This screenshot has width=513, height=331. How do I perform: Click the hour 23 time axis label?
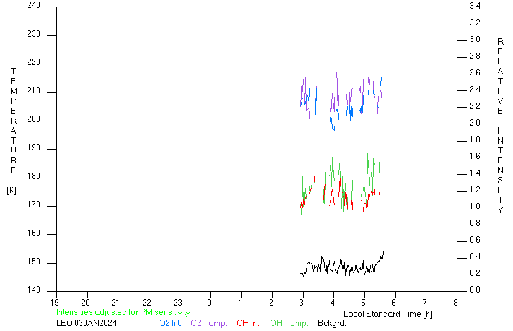click(178, 303)
